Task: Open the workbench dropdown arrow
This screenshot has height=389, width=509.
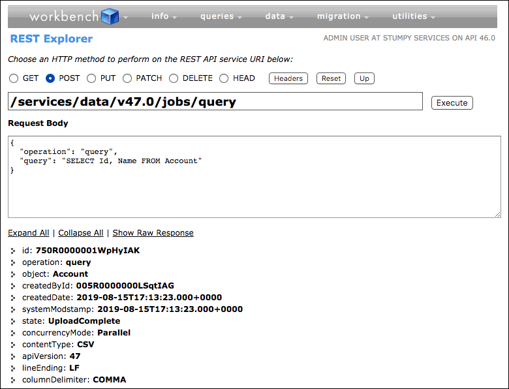Action: (126, 18)
